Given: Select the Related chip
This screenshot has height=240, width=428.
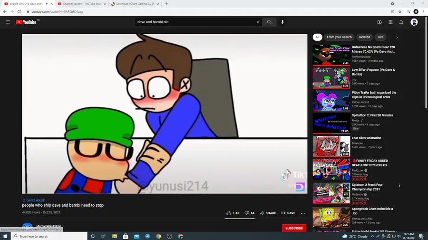Looking at the screenshot, I should 364,37.
